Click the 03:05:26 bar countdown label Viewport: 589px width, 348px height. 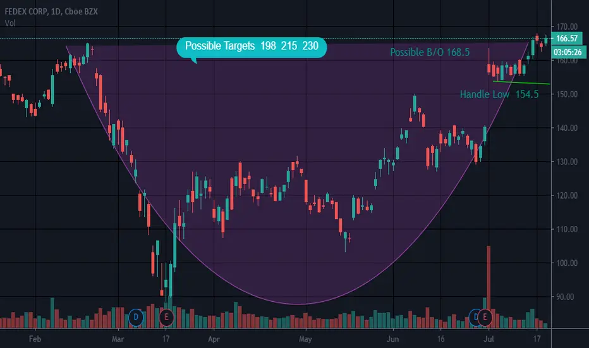coord(568,52)
